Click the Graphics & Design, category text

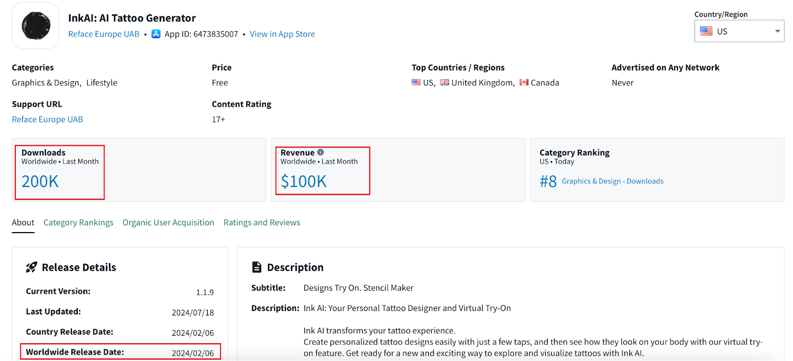tap(47, 83)
